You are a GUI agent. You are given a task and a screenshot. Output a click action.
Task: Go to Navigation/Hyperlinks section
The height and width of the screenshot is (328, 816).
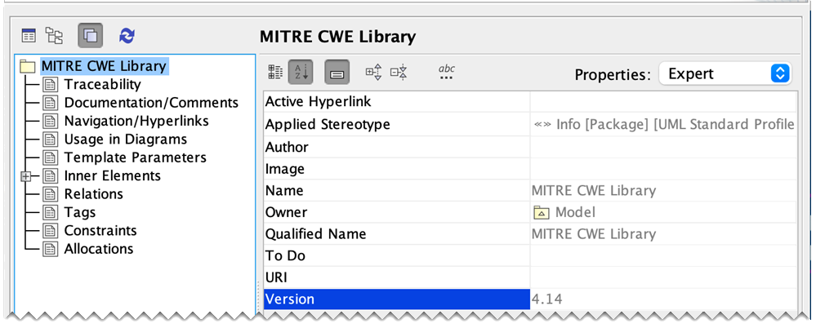(136, 121)
